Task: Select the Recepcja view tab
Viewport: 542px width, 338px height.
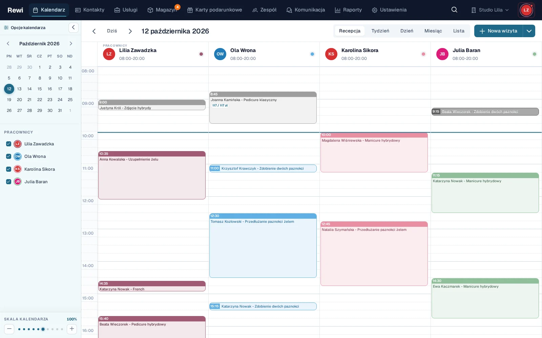Action: [350, 31]
